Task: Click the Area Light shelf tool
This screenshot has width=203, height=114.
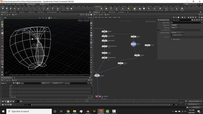Action: pyautogui.click(x=111, y=9)
